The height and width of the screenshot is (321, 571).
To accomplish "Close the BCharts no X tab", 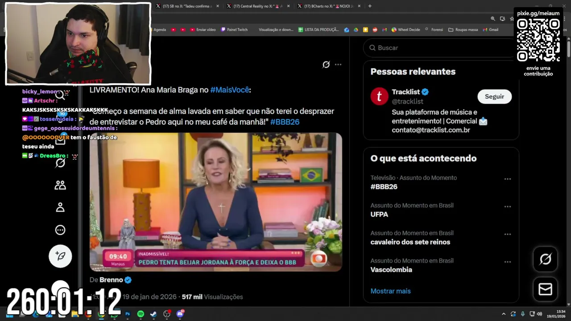I will (x=359, y=6).
